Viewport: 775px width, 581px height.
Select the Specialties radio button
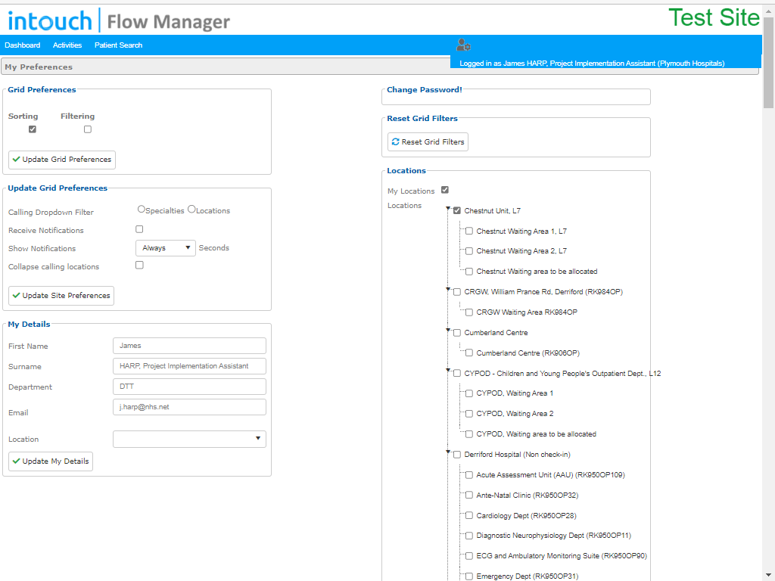(x=142, y=210)
